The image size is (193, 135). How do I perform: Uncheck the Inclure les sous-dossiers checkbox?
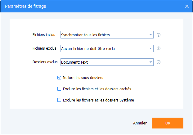tap(59, 78)
